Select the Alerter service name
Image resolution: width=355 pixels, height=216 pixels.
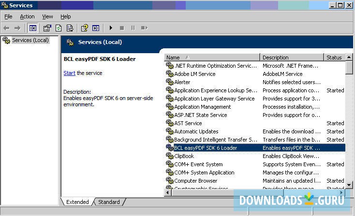[x=182, y=82]
